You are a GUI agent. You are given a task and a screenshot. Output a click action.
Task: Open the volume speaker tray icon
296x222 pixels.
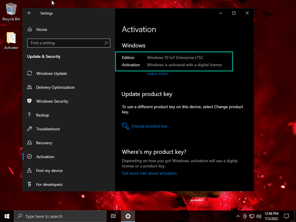tap(259, 216)
